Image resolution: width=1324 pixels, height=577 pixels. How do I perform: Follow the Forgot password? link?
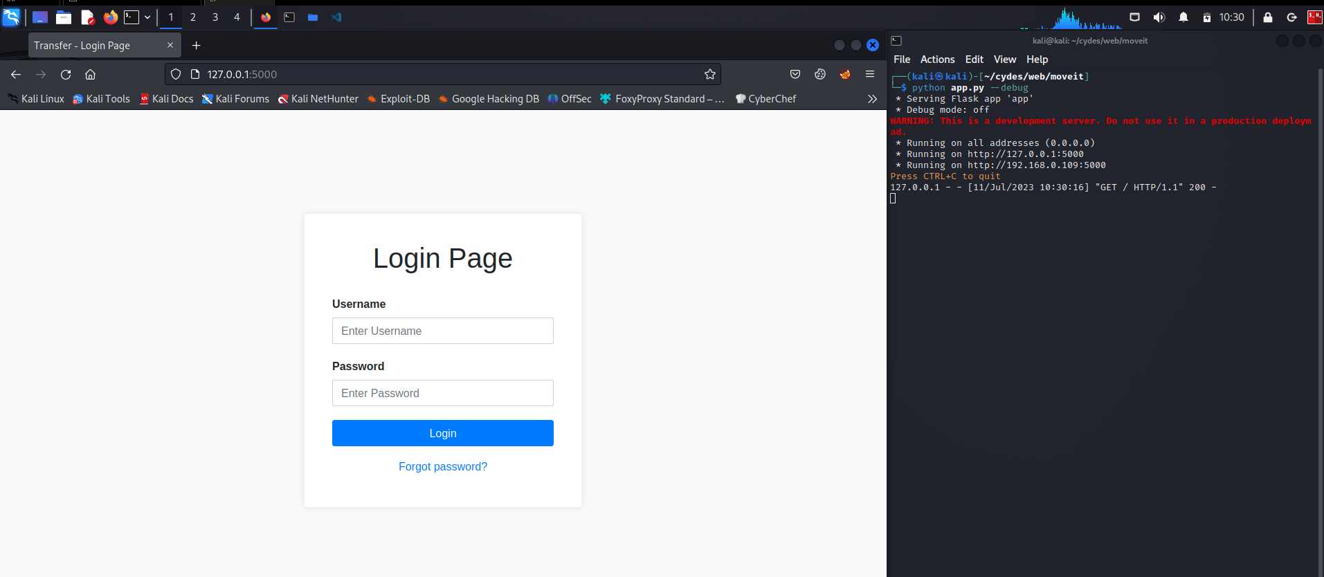pyautogui.click(x=443, y=467)
